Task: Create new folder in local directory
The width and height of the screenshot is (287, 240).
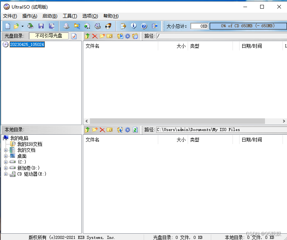Action: (95, 130)
